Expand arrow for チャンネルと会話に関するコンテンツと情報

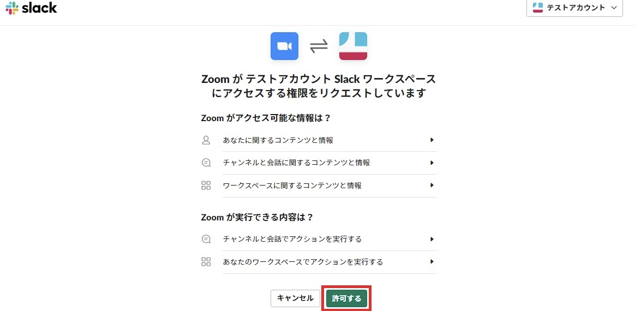coord(432,163)
